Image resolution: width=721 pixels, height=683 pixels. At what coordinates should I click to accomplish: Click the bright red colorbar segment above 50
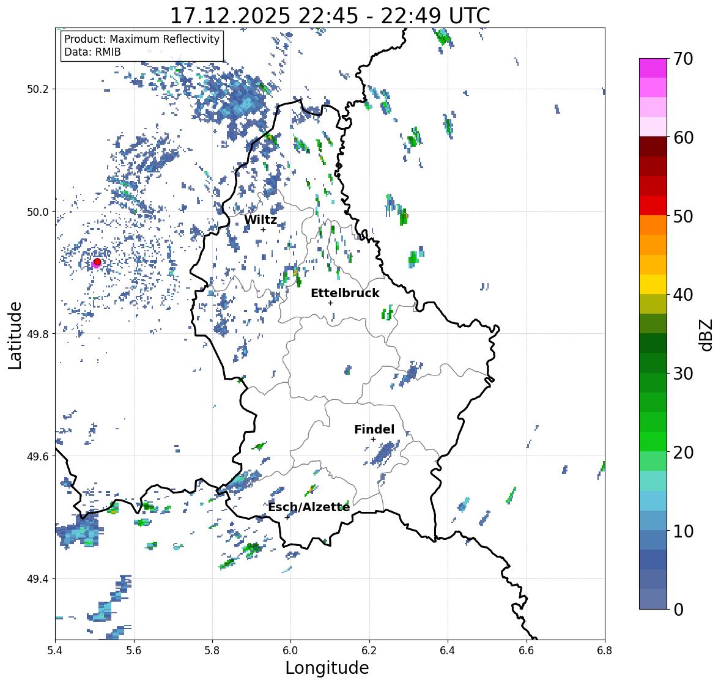(653, 205)
